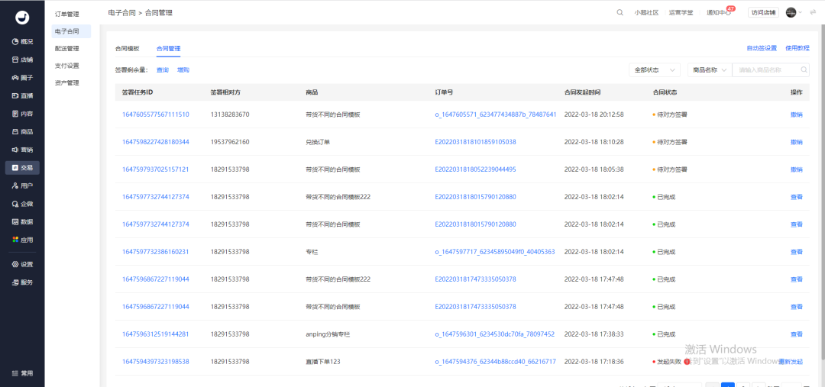Open 企微 in the left sidebar
The width and height of the screenshot is (825, 387).
coord(22,204)
